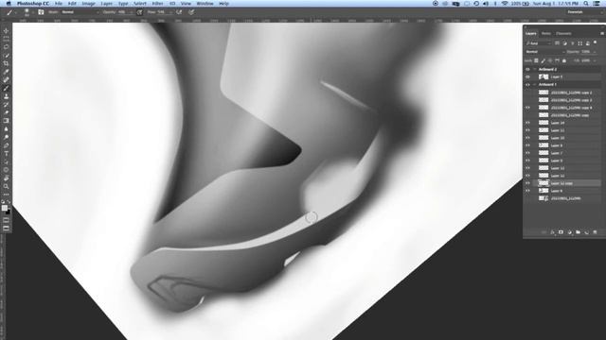
Task: Select the Brush tool in toolbar
Action: [x=6, y=88]
